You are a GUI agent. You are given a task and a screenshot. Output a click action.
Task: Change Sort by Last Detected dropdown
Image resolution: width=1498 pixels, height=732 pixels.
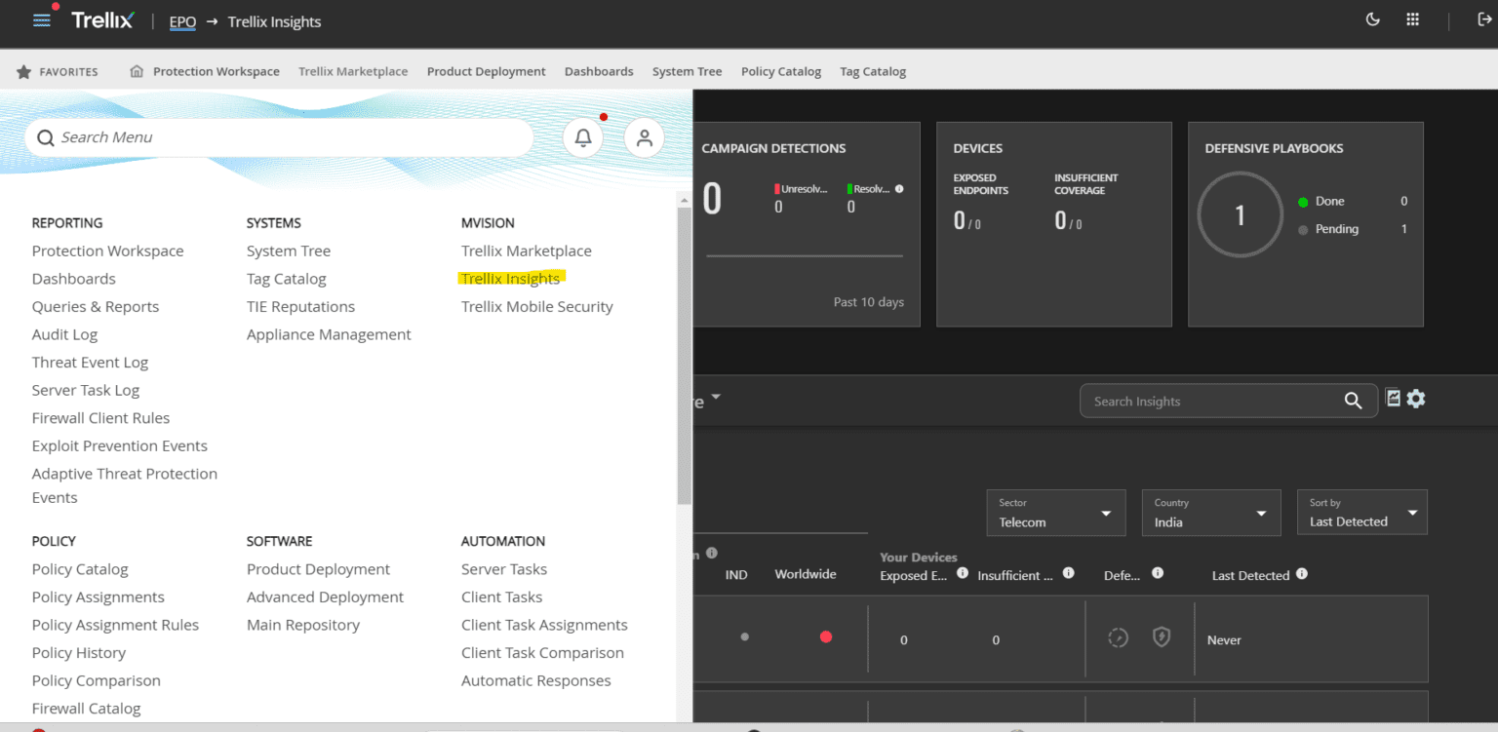click(1361, 512)
